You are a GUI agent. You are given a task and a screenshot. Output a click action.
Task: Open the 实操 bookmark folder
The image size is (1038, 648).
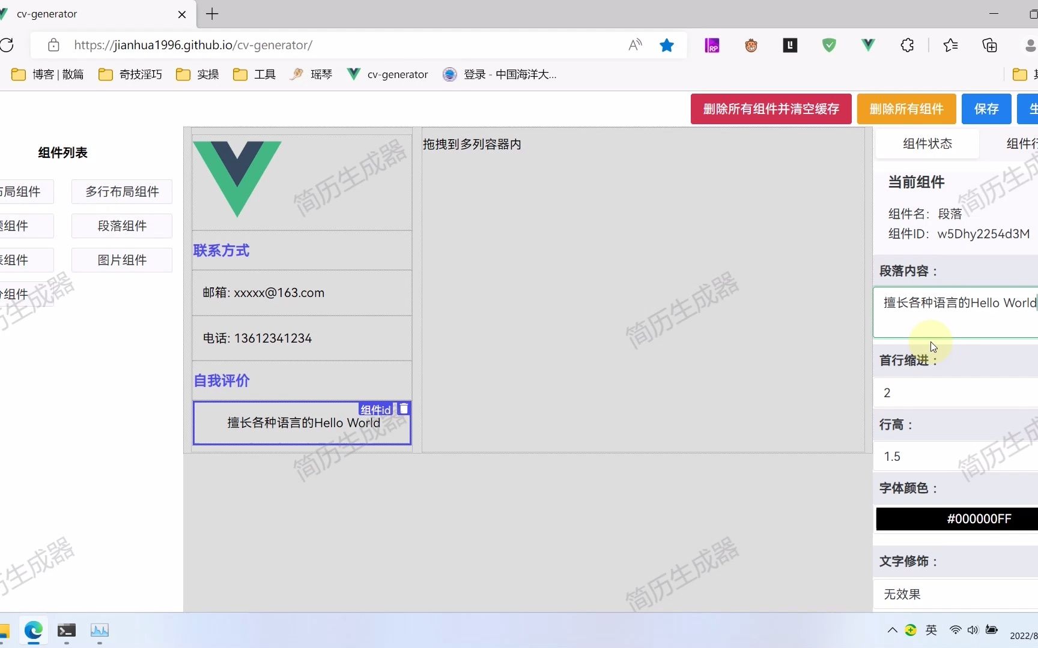(x=198, y=74)
